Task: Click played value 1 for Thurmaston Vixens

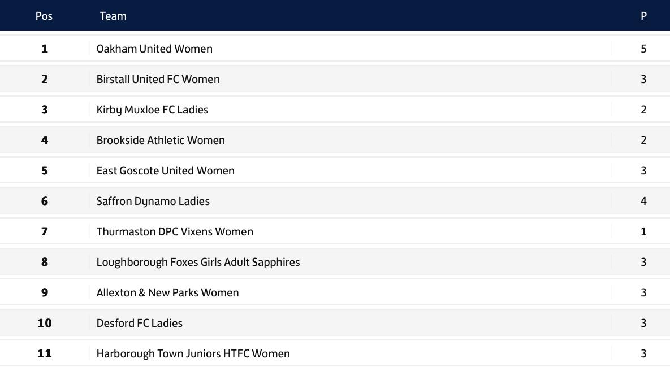Action: (643, 231)
